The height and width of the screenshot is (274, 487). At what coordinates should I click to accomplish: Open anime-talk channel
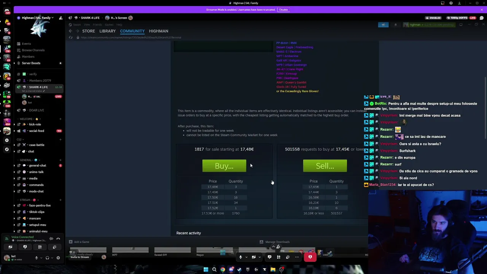(x=36, y=172)
